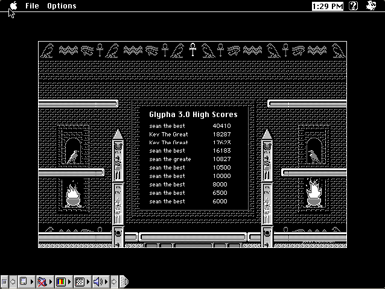
Task: Click 'sean the best' beside score 40410
Action: click(x=167, y=126)
